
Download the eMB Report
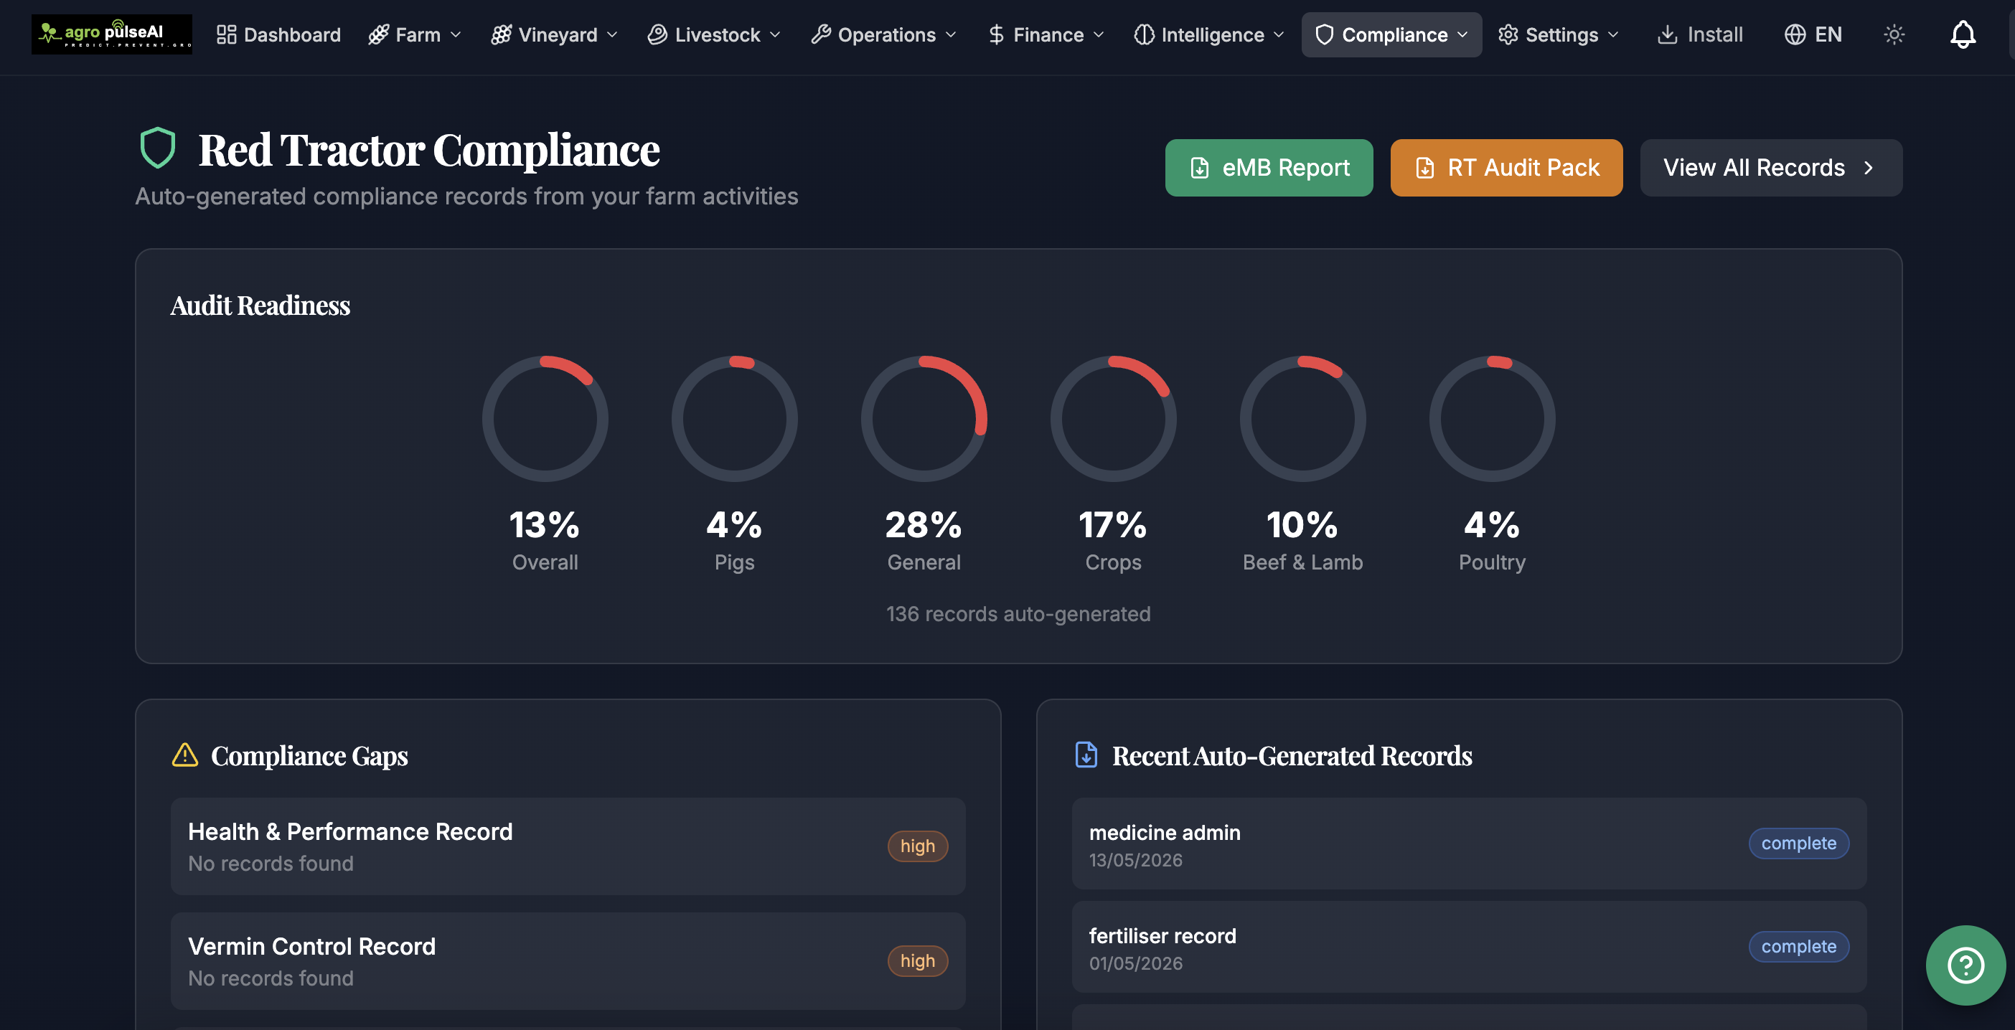coord(1269,167)
